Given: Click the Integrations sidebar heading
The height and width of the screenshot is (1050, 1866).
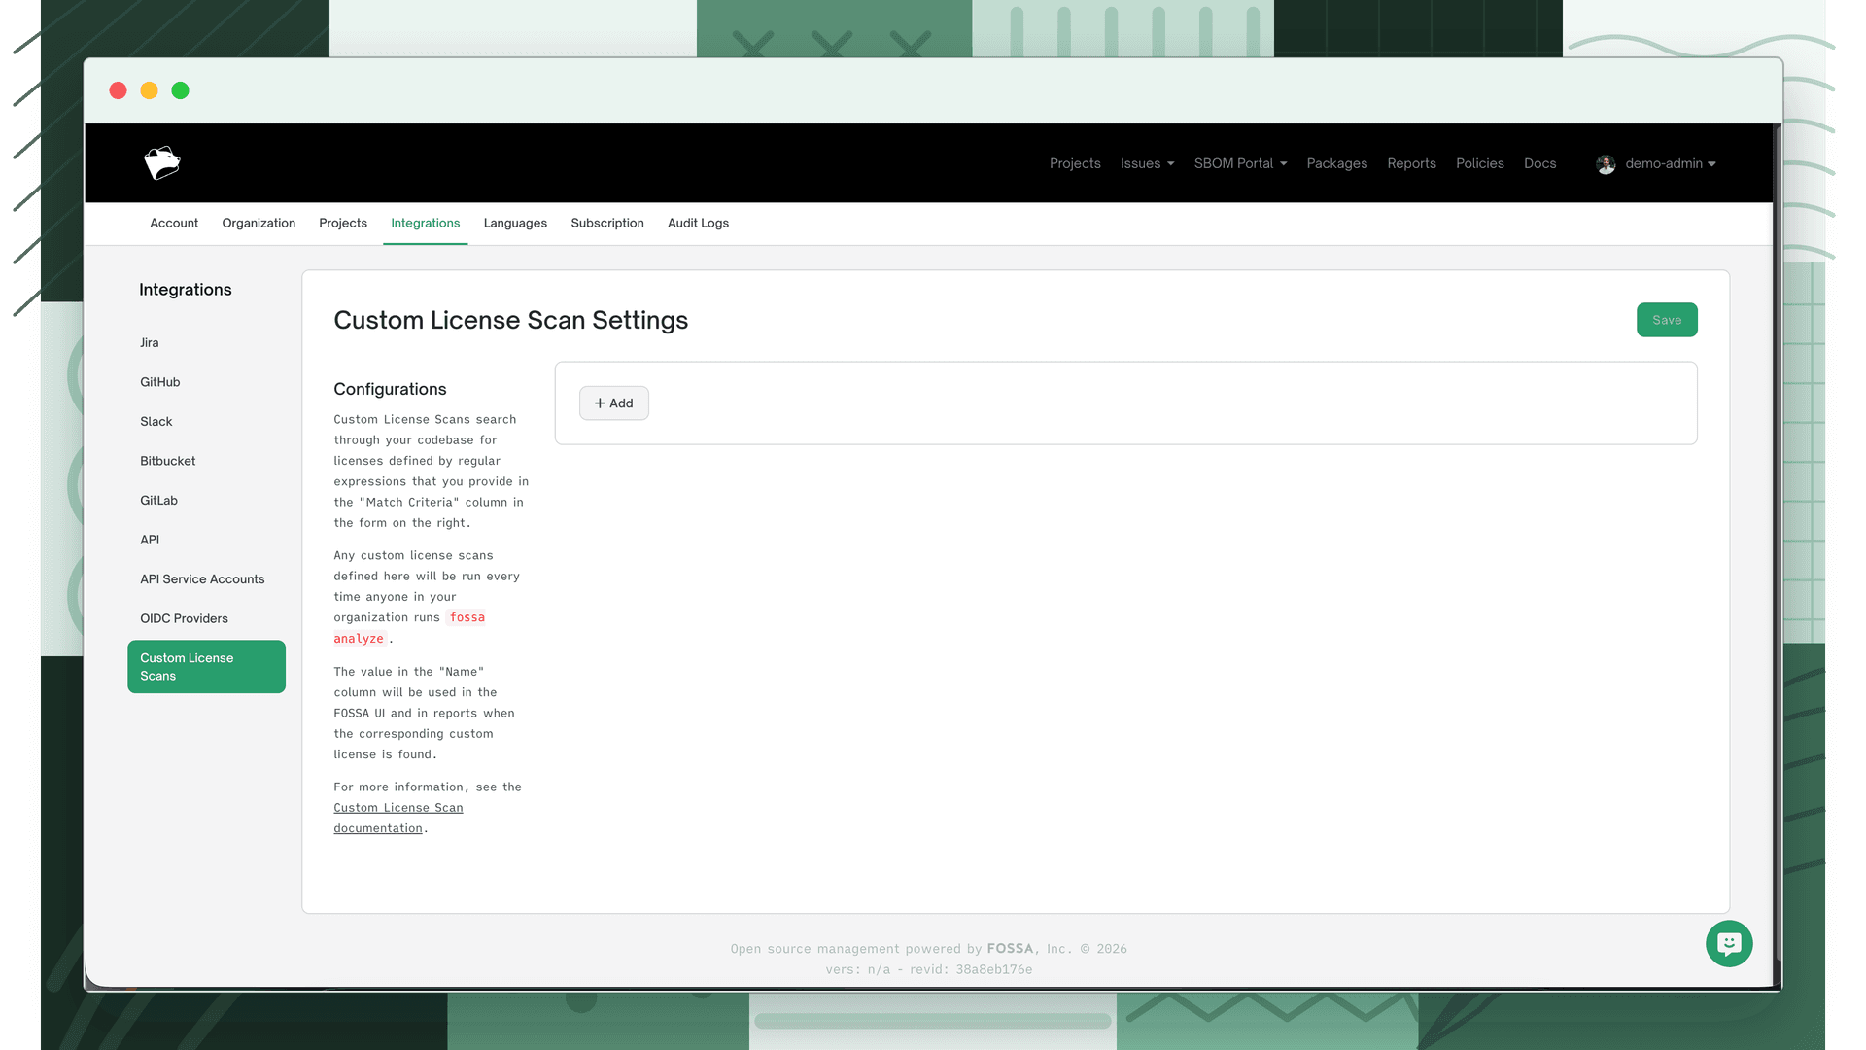Looking at the screenshot, I should pyautogui.click(x=186, y=290).
